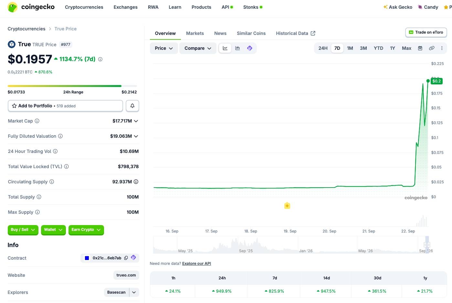Open the Earn Crypto dropdown
The height and width of the screenshot is (303, 452).
86,230
